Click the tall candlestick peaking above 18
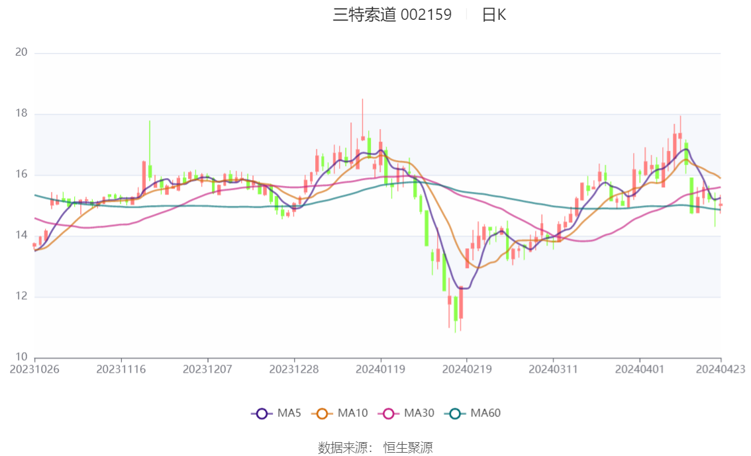This screenshot has width=751, height=456. click(362, 120)
